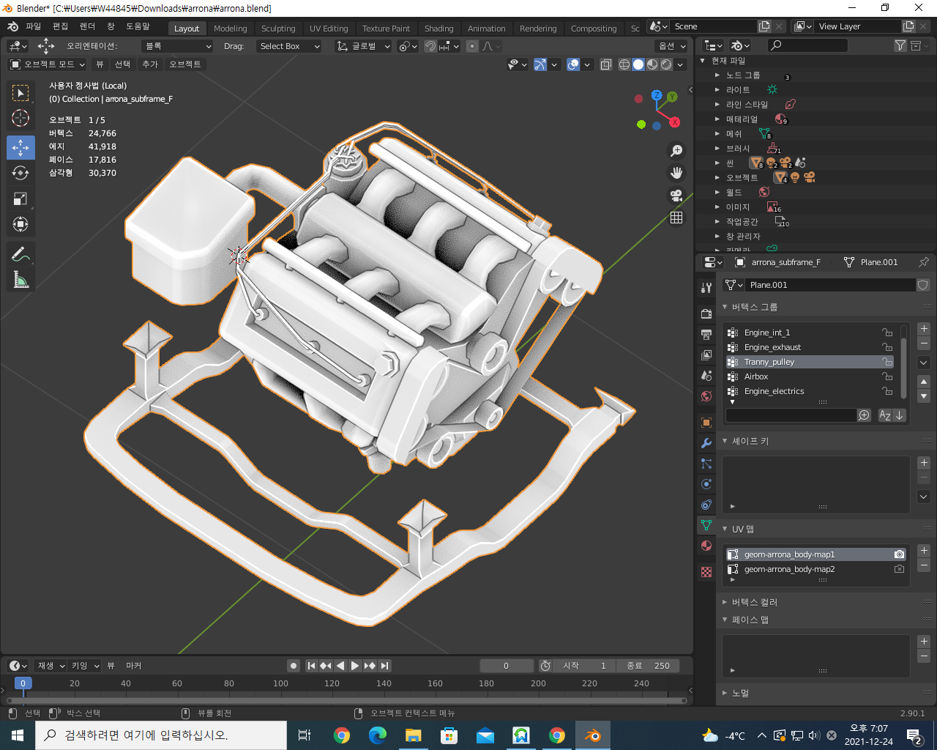Image resolution: width=937 pixels, height=750 pixels.
Task: Switch to the Modeling workspace tab
Action: (230, 29)
